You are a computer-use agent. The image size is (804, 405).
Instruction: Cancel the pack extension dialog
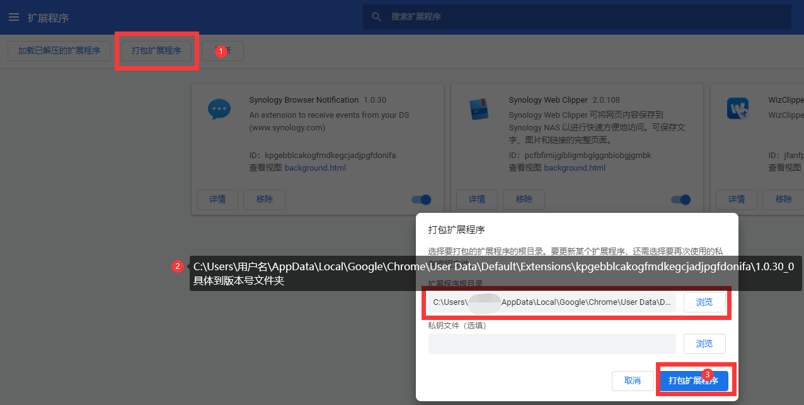click(x=633, y=381)
